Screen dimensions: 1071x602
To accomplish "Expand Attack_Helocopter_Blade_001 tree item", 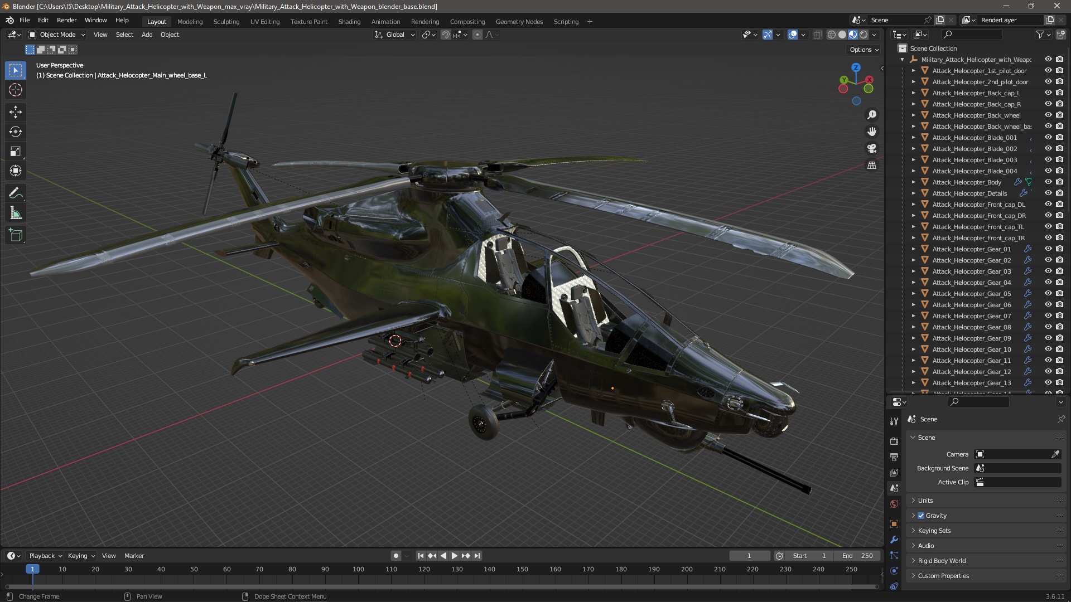I will tap(914, 138).
